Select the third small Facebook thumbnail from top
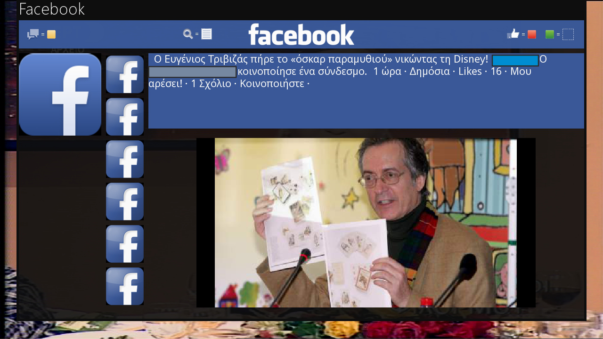The height and width of the screenshot is (339, 603). 125,159
